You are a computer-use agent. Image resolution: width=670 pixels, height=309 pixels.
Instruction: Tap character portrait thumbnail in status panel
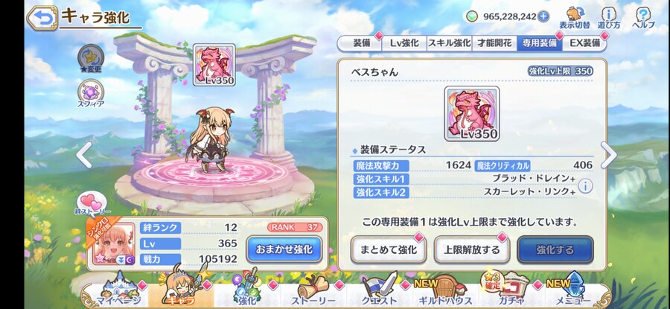coord(113,243)
